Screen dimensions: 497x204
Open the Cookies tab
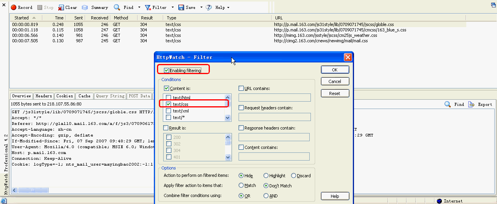coord(65,96)
